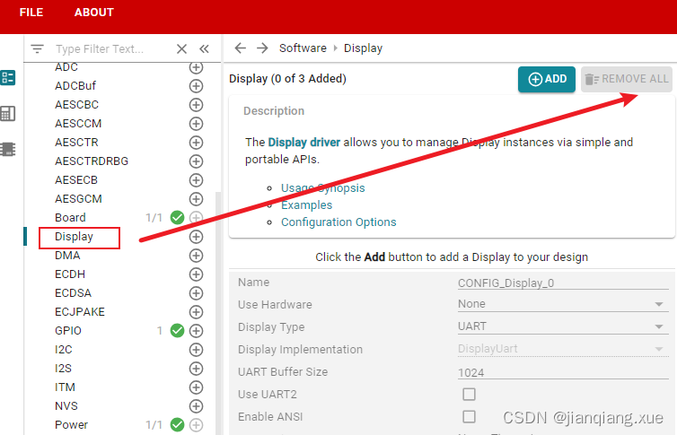Add a DMA instance with plus icon
Screen dimensions: 677x435
pos(196,256)
